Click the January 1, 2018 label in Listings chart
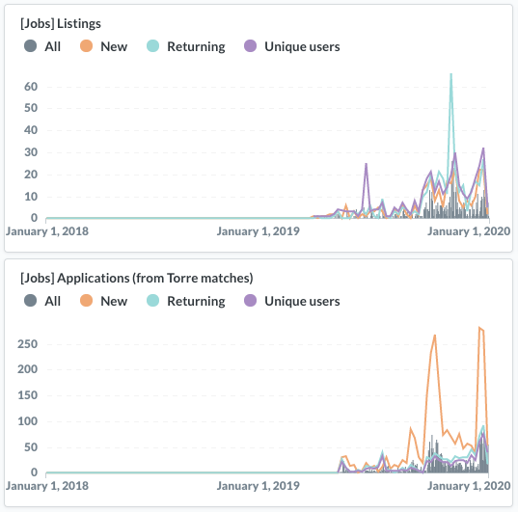518x512 pixels. coord(47,231)
